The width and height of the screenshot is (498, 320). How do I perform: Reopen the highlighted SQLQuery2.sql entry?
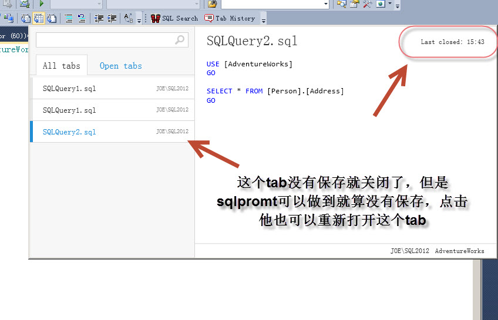coord(112,132)
